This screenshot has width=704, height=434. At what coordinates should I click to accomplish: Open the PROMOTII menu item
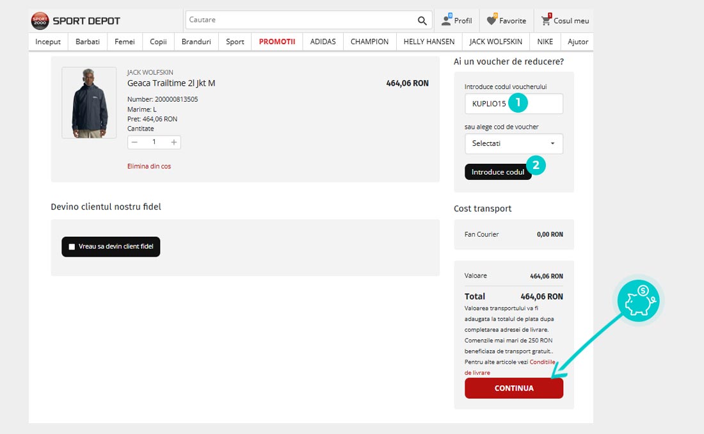(x=276, y=42)
